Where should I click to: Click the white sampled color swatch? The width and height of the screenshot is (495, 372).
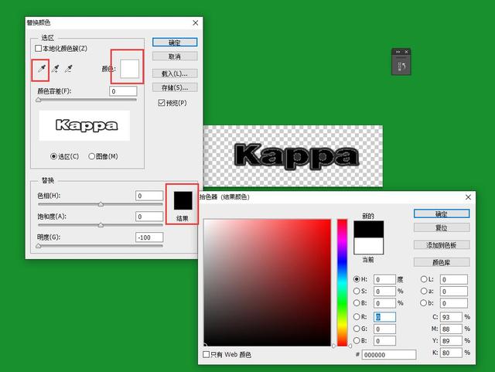[129, 69]
